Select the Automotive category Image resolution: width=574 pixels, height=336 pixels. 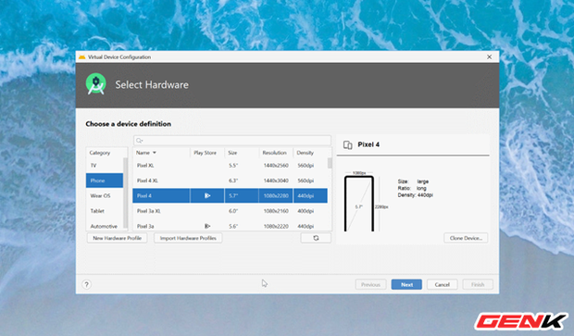pos(105,226)
